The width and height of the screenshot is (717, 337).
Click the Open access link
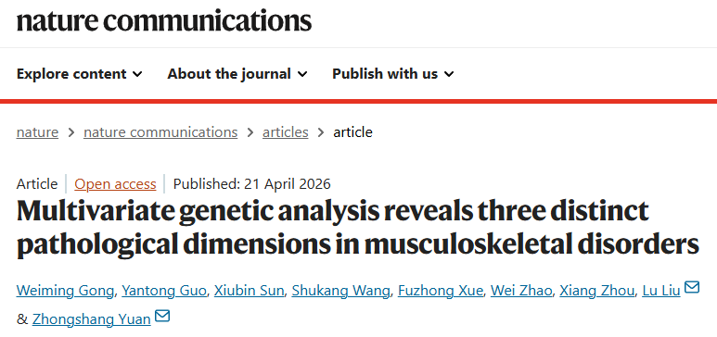tap(115, 184)
